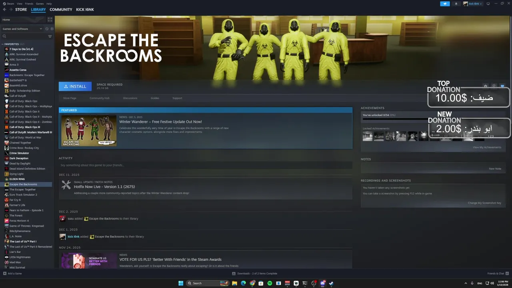
Task: Toggle favorite heart for Escape the Backrooms
Action: point(502,86)
